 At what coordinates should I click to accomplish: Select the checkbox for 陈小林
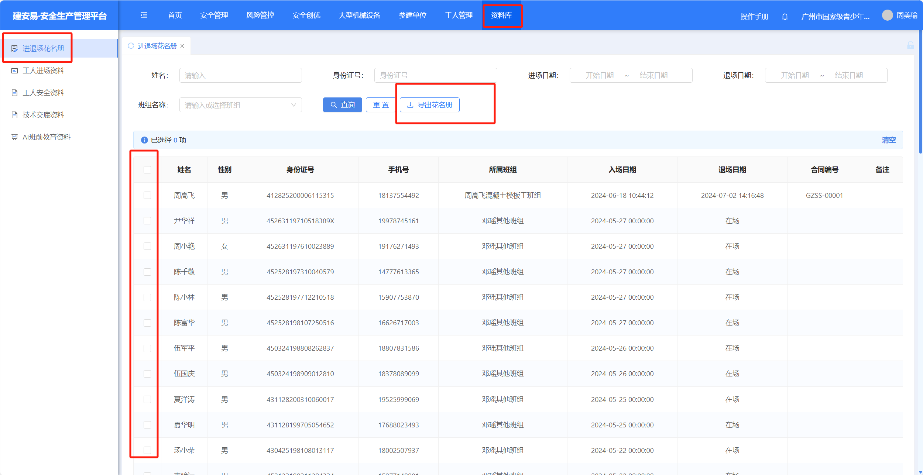(x=147, y=297)
